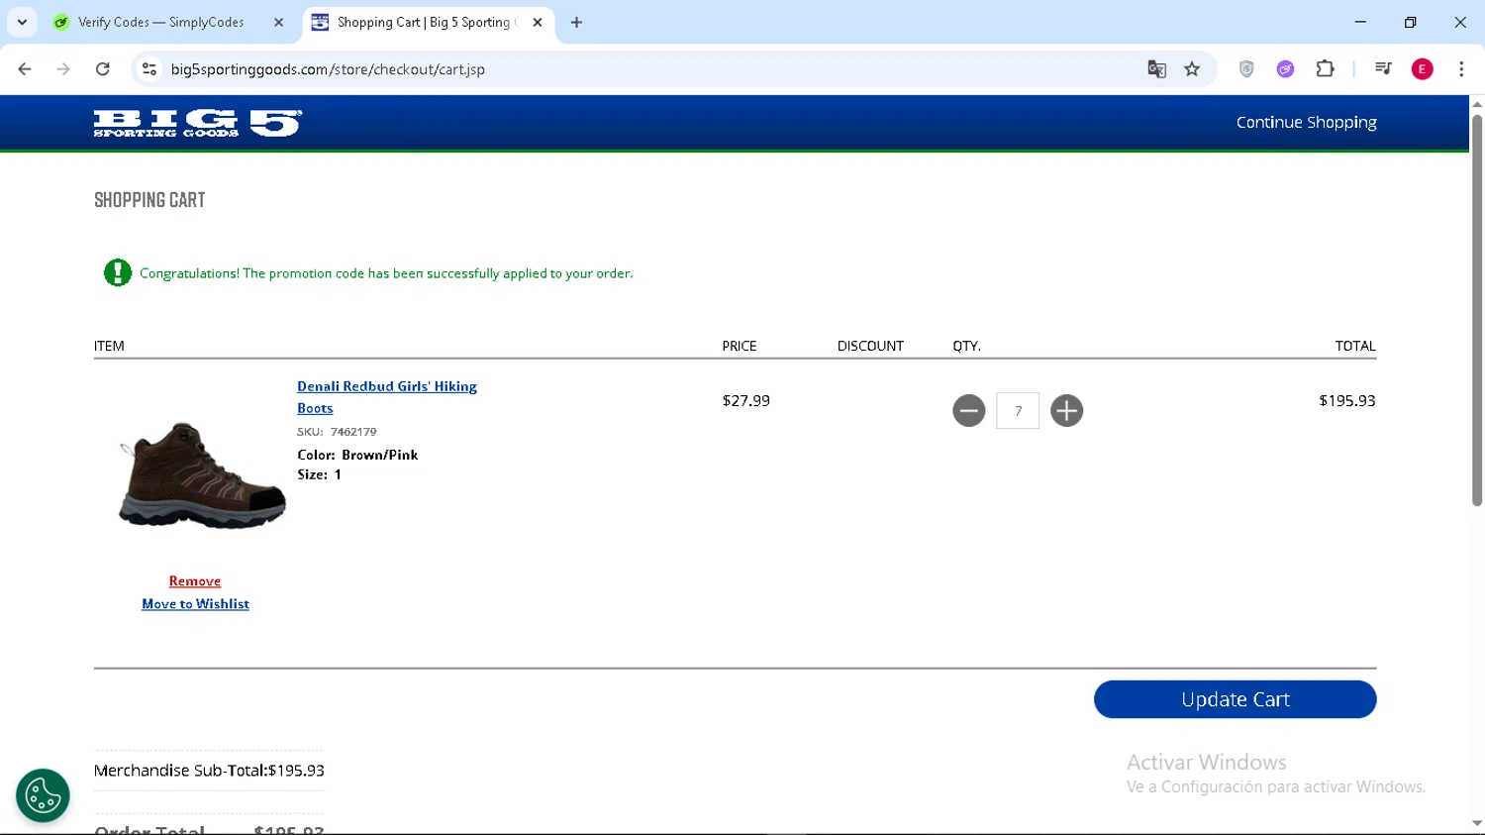Click the TOTAL column header

coord(1355,346)
